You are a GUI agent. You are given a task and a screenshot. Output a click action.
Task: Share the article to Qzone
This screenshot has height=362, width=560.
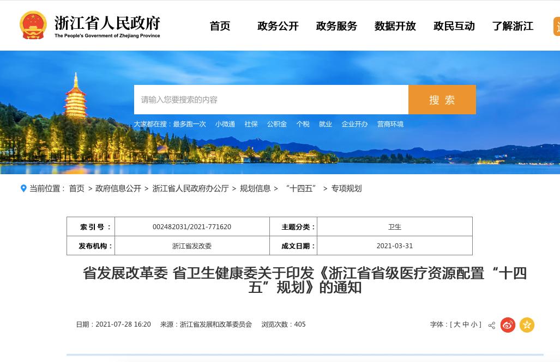tap(527, 325)
